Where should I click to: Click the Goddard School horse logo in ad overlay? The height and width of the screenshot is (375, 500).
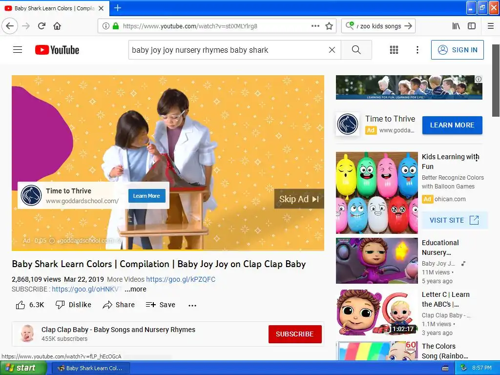31,195
